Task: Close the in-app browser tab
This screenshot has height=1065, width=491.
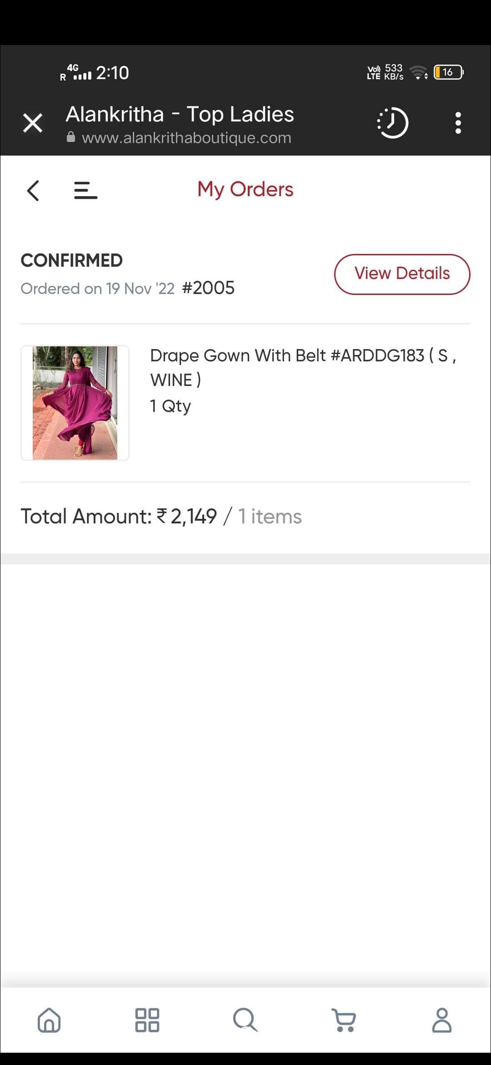Action: coord(33,123)
